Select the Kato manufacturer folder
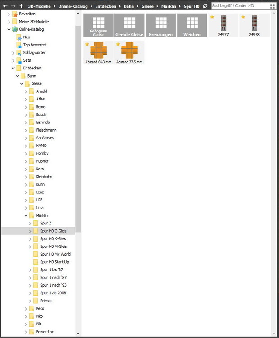 [x=40, y=169]
